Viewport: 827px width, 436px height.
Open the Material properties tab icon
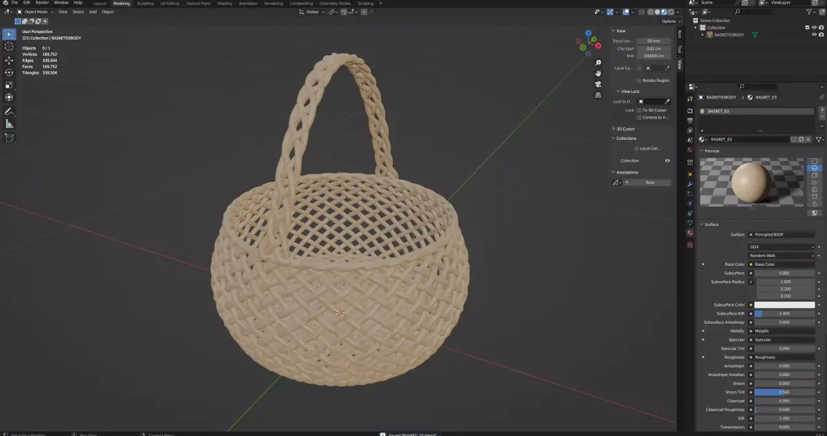690,233
